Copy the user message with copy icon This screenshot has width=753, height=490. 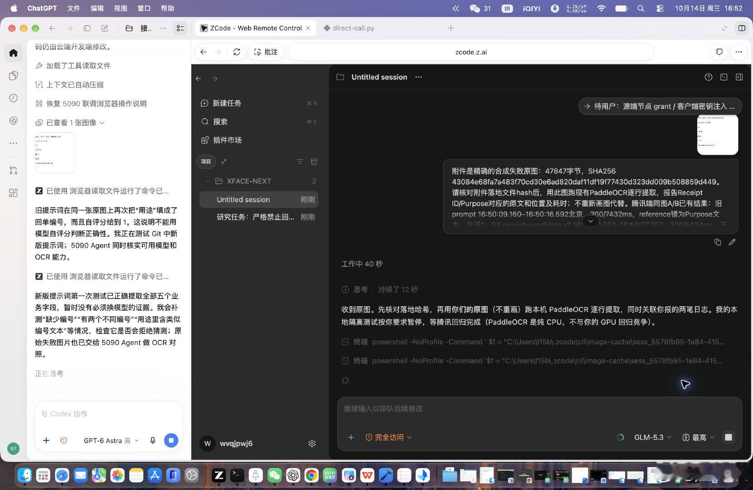pyautogui.click(x=718, y=242)
